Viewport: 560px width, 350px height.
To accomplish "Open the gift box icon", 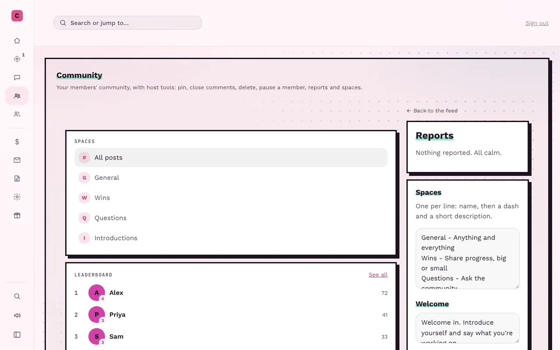I will point(17,215).
